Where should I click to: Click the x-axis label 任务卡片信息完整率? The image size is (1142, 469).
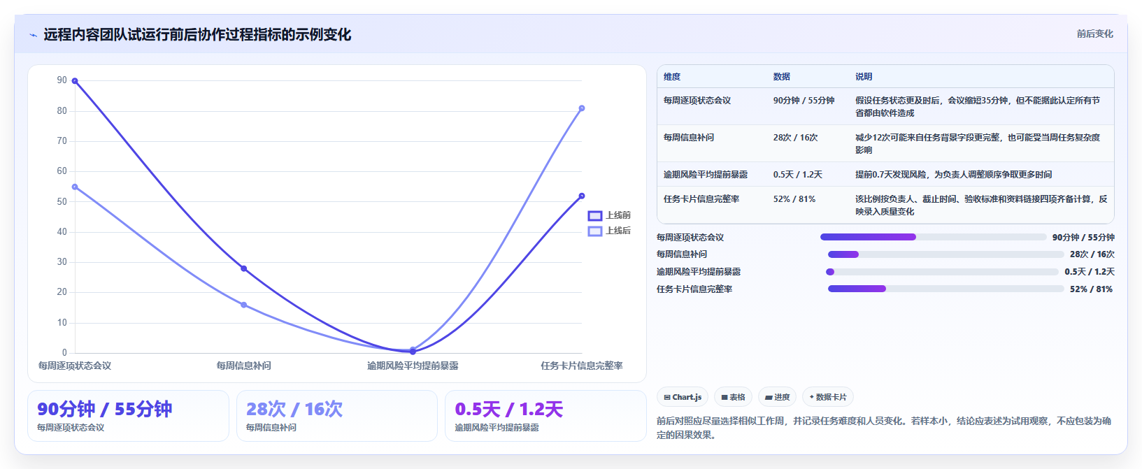(582, 366)
